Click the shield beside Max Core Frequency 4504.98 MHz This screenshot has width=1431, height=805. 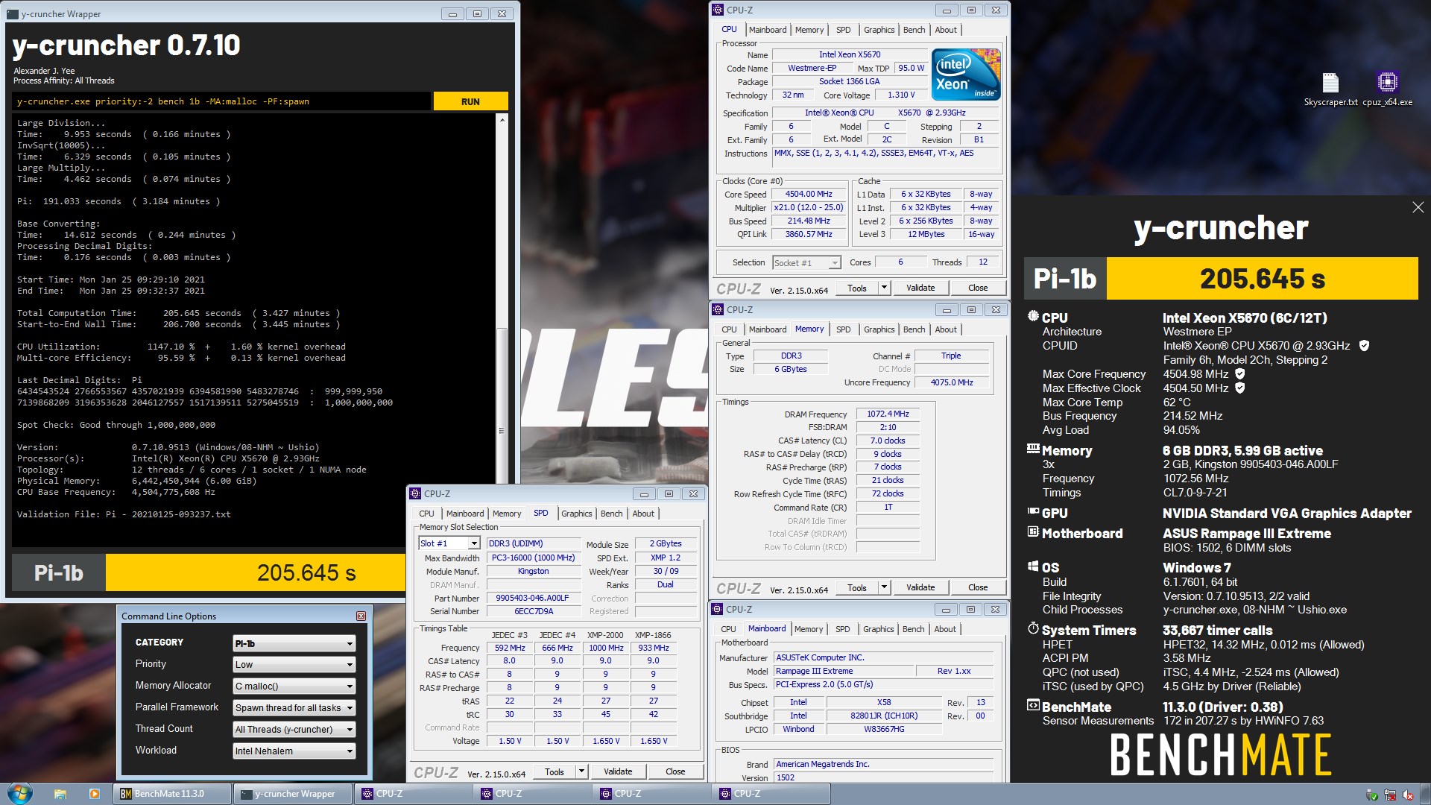point(1240,374)
